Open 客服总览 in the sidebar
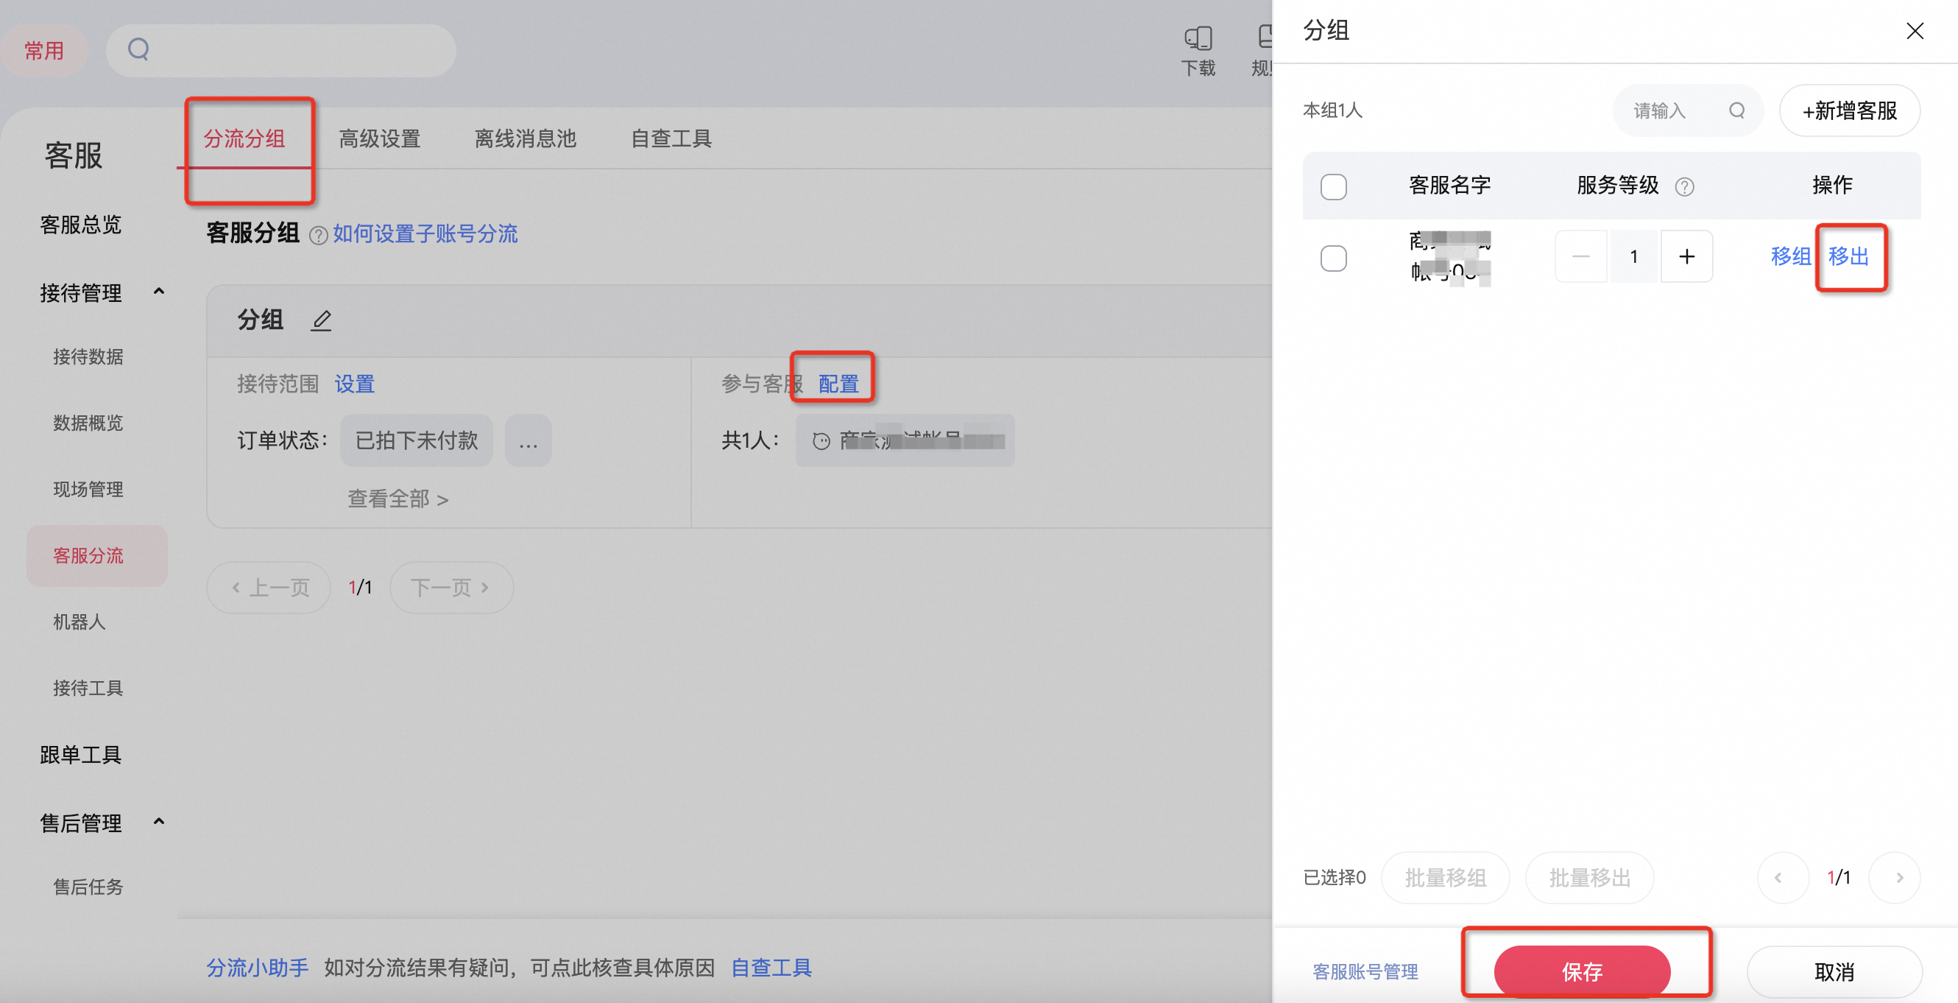The width and height of the screenshot is (1958, 1003). click(x=80, y=225)
